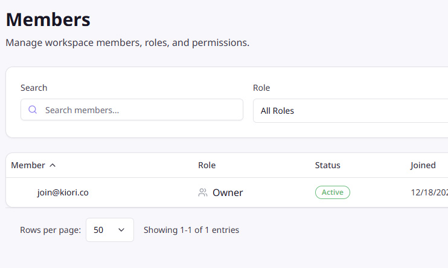Expand the rows per page dropdown showing 50
Screen dimensions: 448x268
click(x=109, y=230)
